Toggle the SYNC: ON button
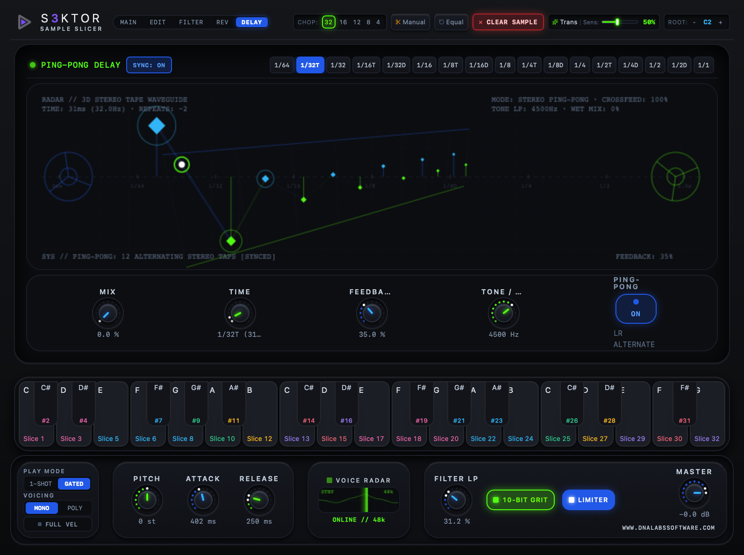 pyautogui.click(x=149, y=65)
